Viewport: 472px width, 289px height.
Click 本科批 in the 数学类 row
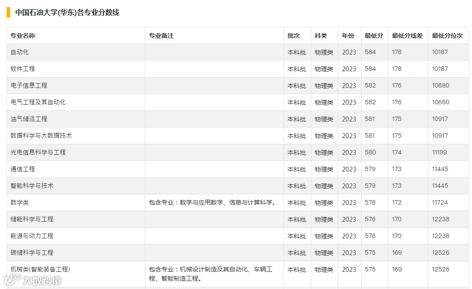(297, 203)
